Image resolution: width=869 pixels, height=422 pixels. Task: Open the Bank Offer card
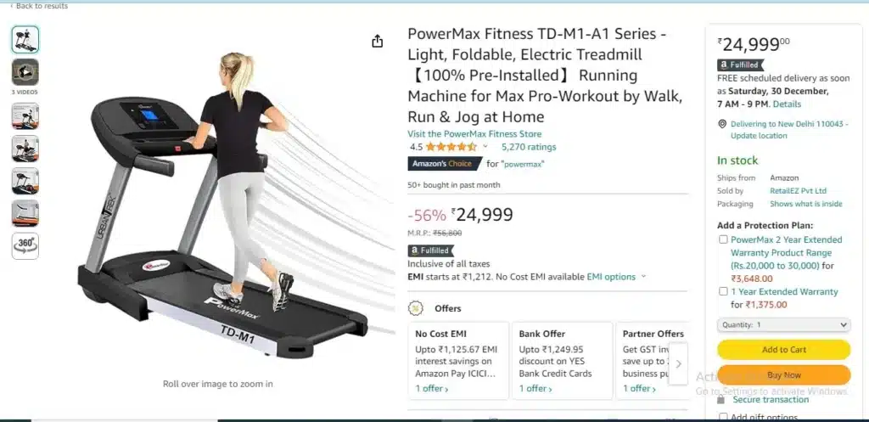(562, 361)
